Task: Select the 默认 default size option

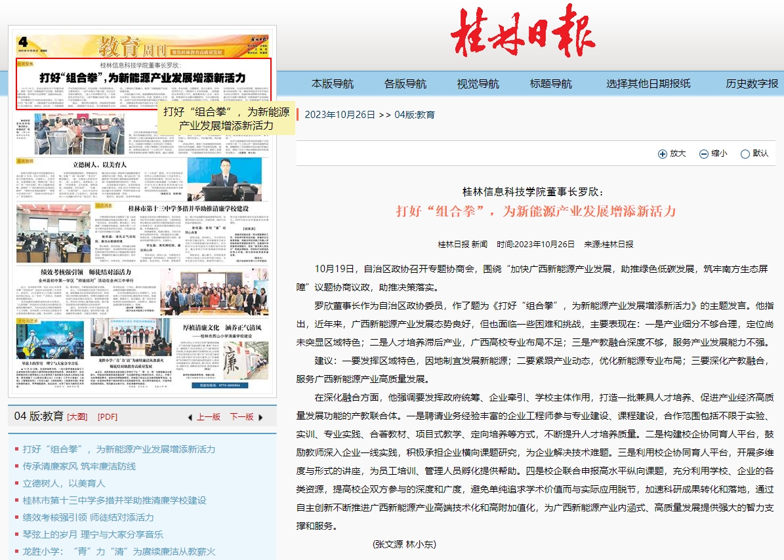Action: 745,154
